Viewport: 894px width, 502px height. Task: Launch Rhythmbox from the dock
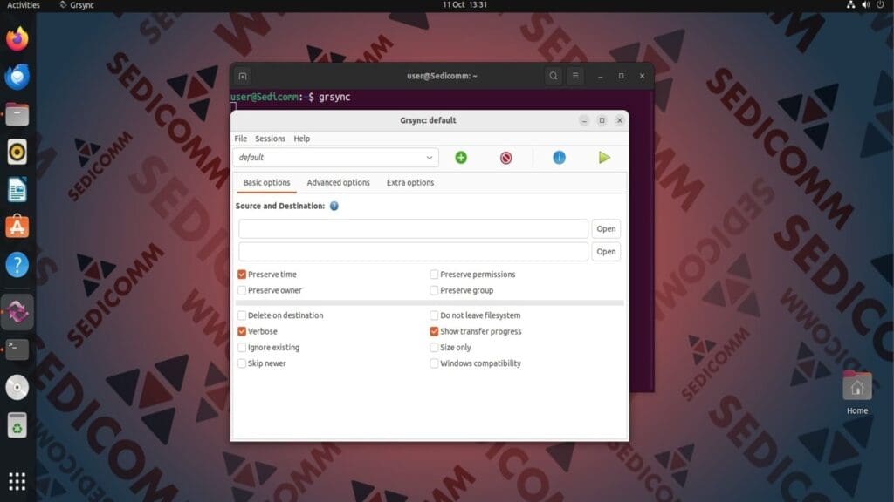click(x=17, y=152)
